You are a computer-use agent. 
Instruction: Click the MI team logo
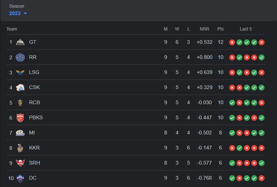20,133
